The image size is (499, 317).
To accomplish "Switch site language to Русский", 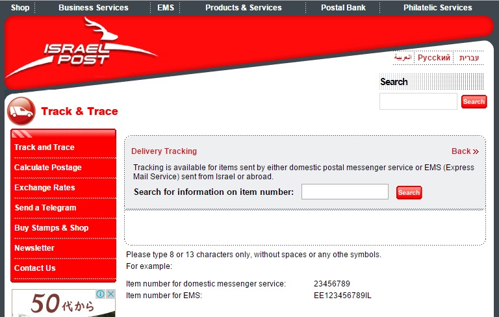I will [x=434, y=58].
